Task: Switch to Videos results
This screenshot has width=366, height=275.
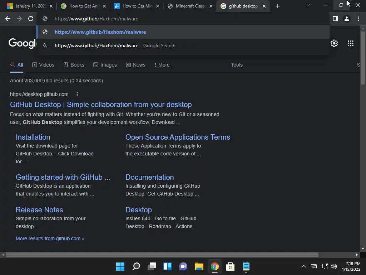Action: point(43,65)
